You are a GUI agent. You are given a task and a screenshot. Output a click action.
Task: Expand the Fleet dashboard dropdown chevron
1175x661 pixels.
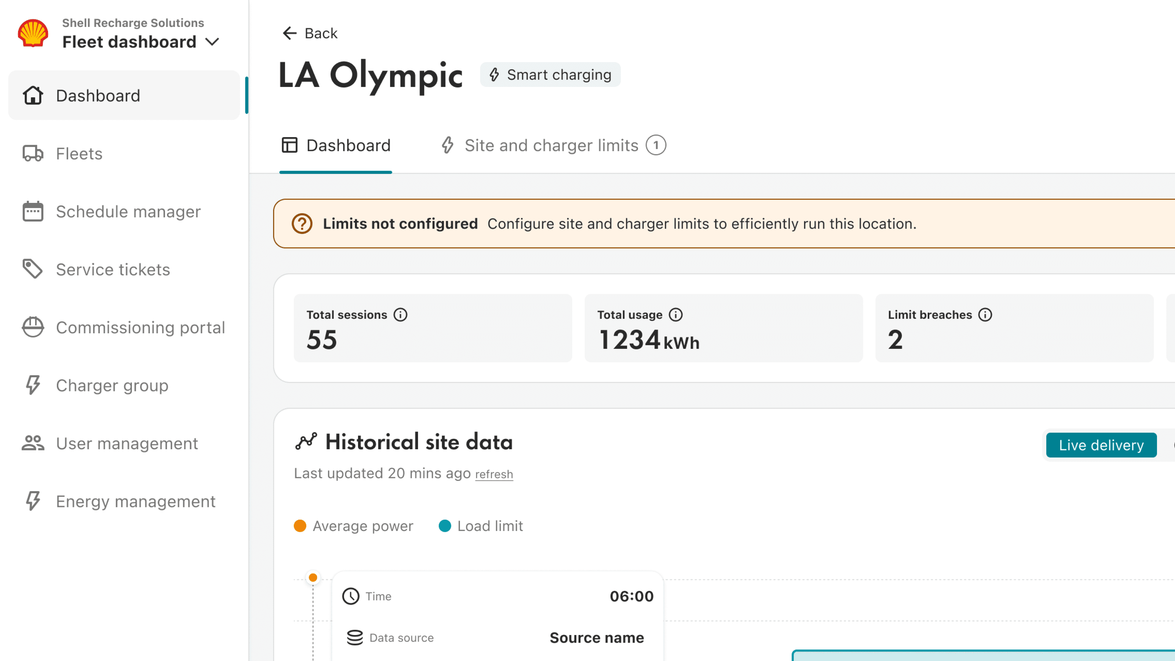(x=213, y=42)
